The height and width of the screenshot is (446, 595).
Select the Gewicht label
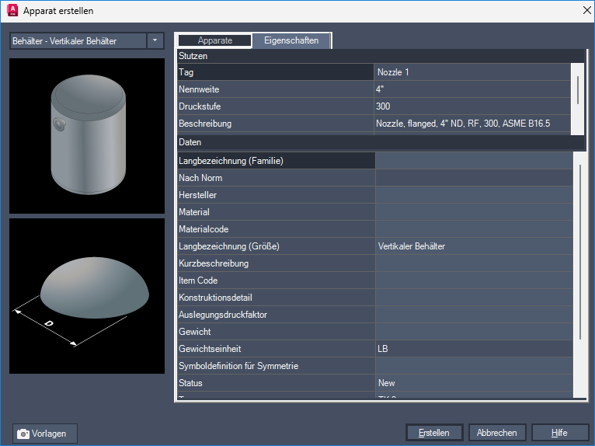(x=277, y=331)
